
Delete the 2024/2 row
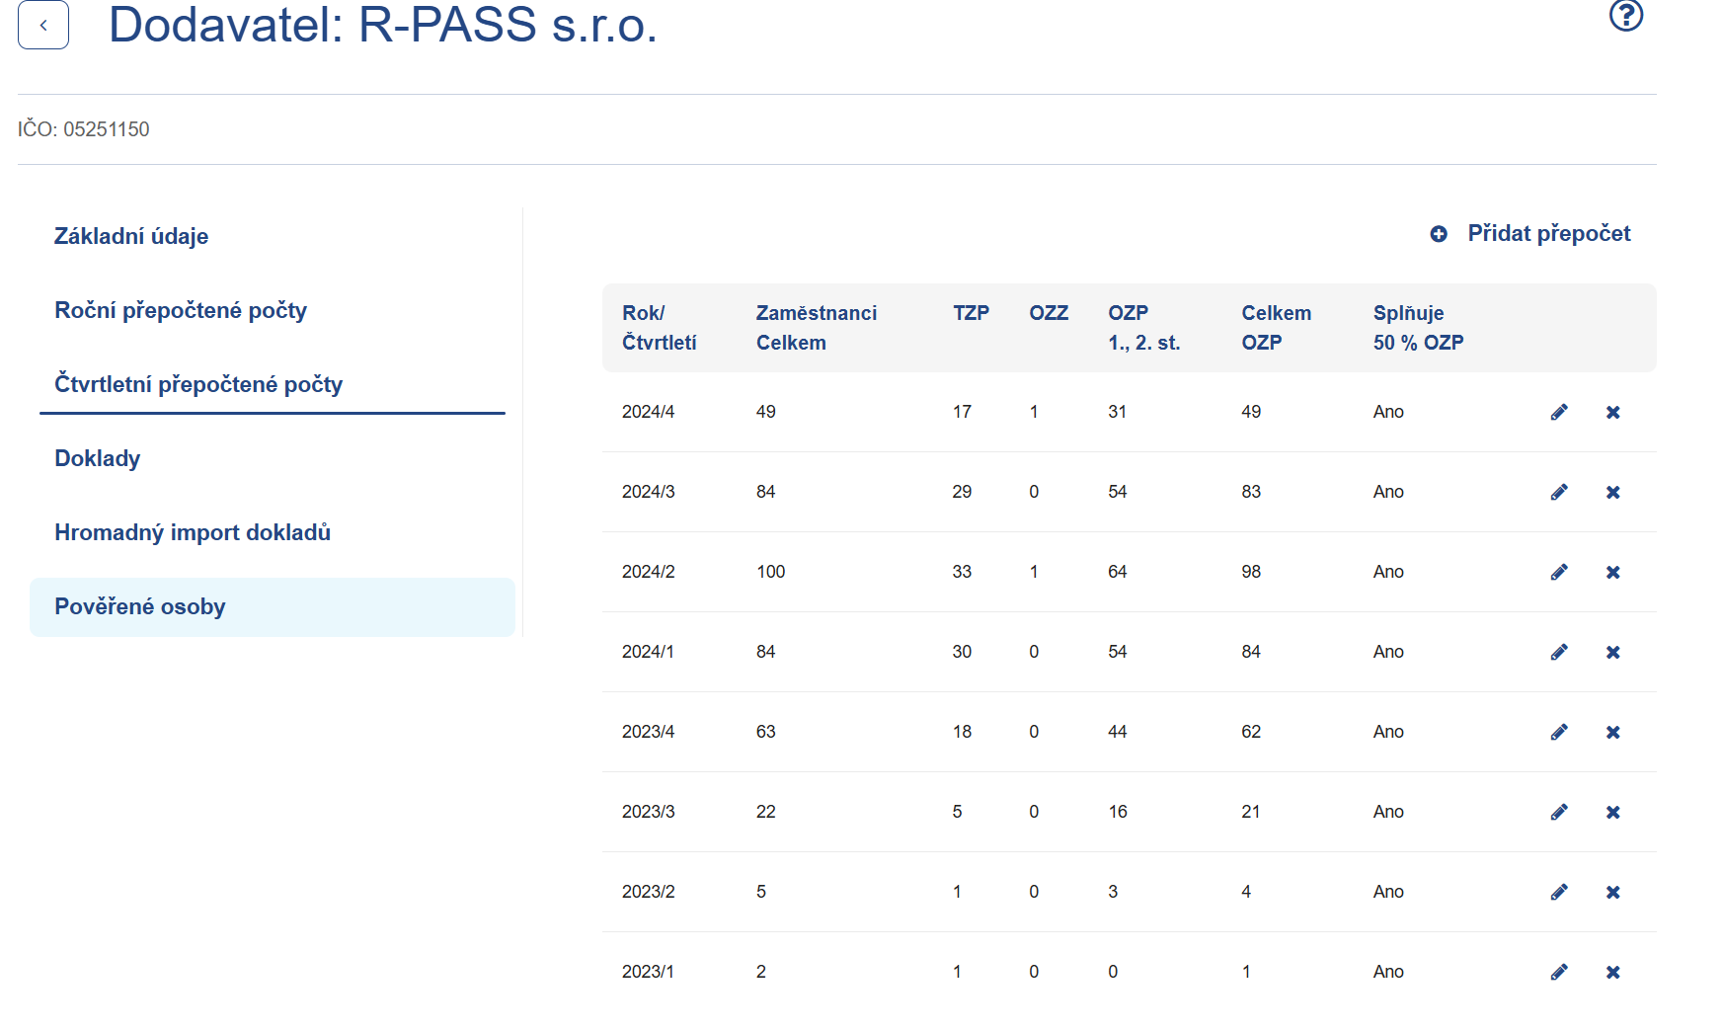pos(1613,572)
